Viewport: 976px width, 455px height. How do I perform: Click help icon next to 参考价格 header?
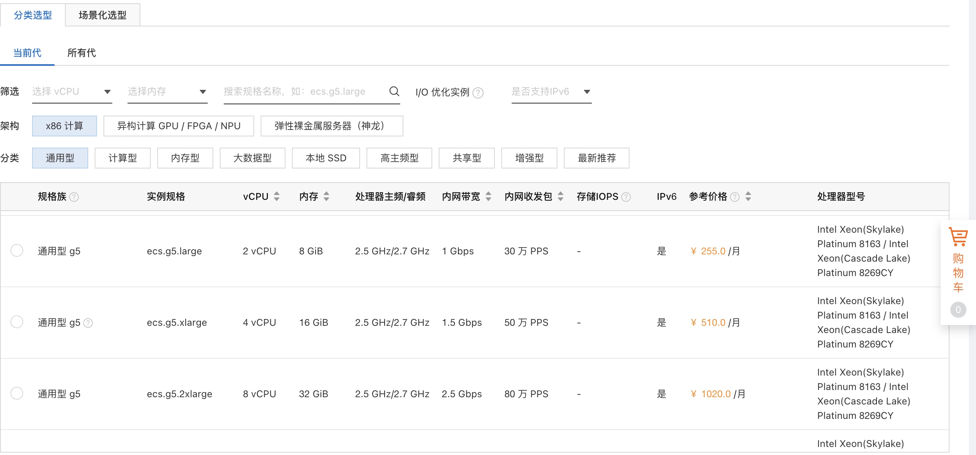(x=735, y=197)
